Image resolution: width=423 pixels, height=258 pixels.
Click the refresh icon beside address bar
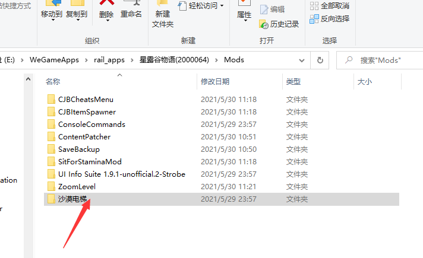click(x=320, y=60)
